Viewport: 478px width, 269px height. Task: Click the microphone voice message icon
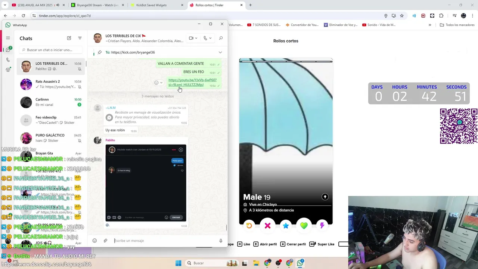(x=221, y=241)
